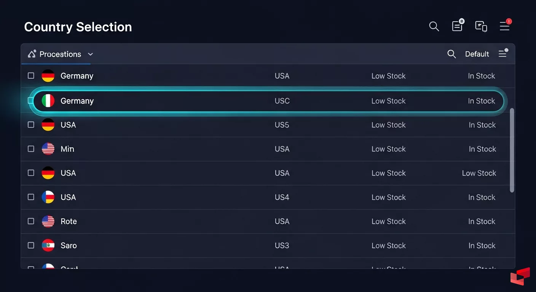Viewport: 536px width, 292px height.
Task: Tick the checkbox for the first Germany row
Action: click(31, 76)
